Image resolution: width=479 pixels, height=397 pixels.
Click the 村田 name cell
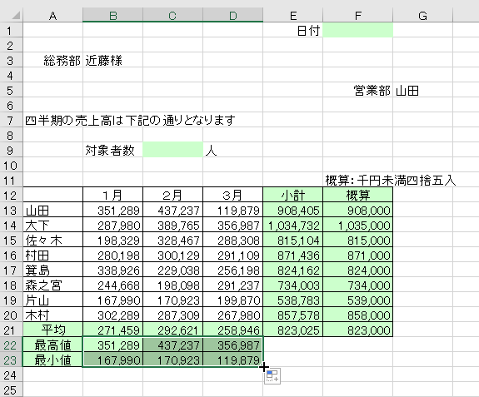[x=52, y=255]
